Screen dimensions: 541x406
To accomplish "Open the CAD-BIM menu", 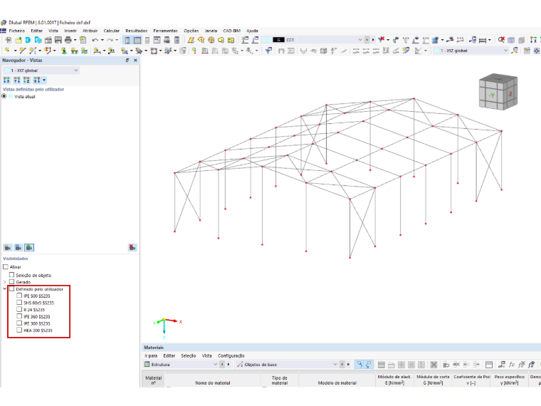I will tap(231, 31).
